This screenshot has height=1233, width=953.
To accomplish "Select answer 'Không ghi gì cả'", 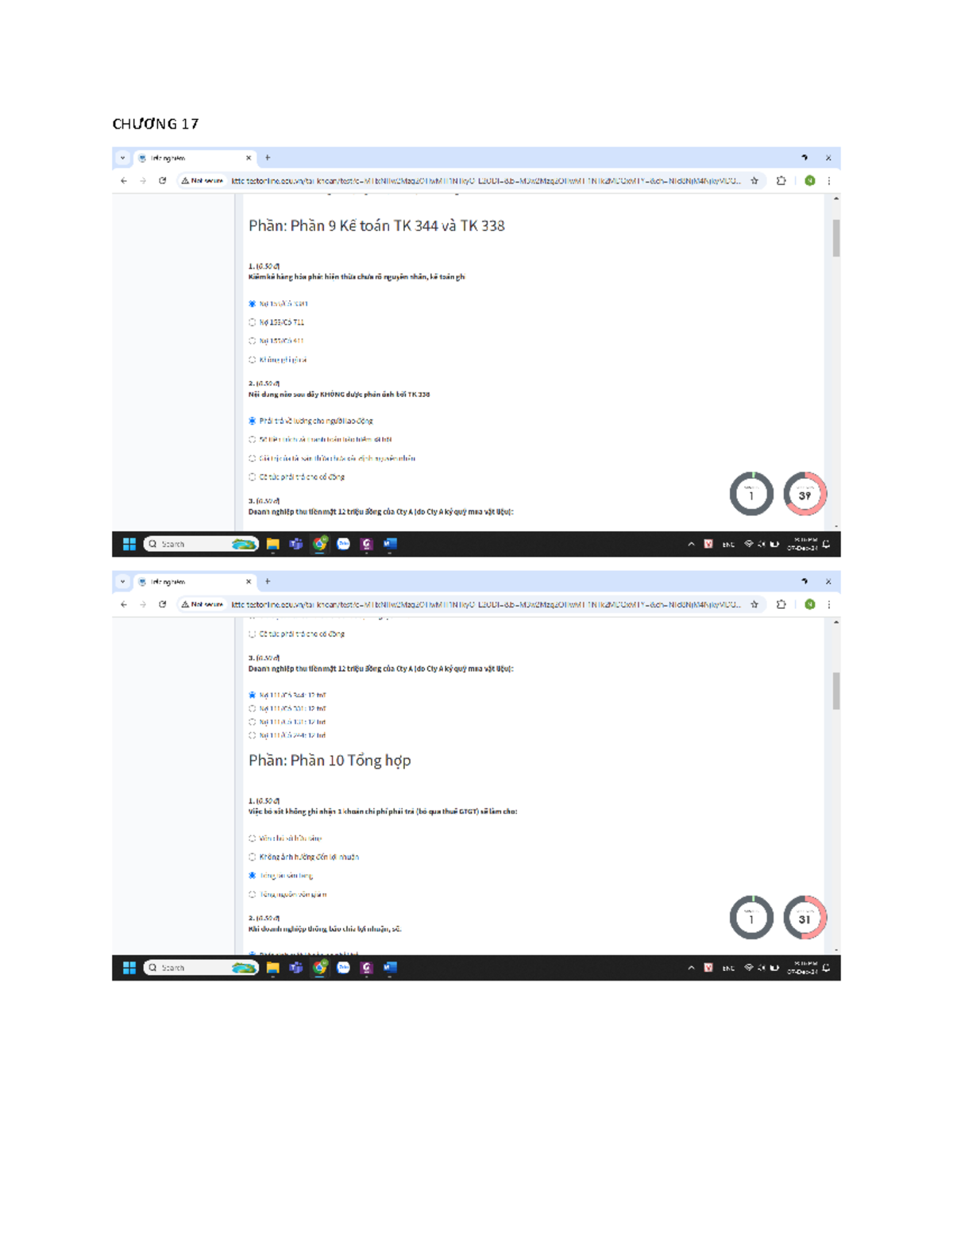I will (x=253, y=360).
